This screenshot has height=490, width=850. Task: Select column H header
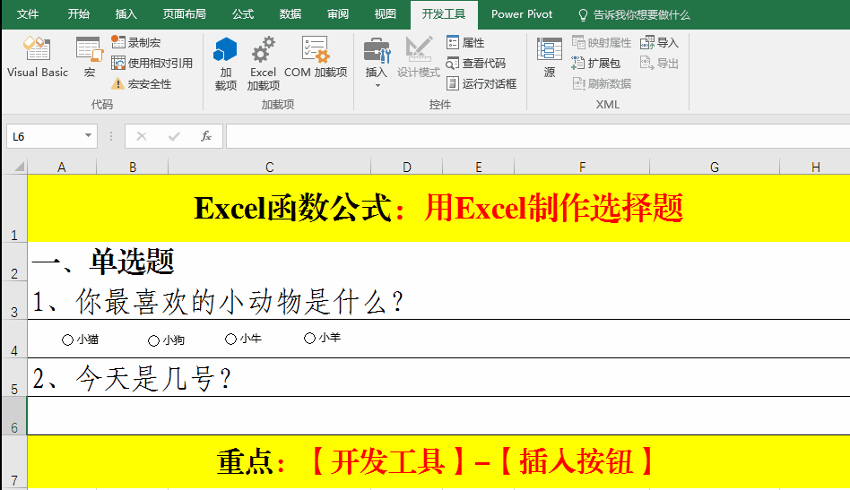tap(815, 167)
